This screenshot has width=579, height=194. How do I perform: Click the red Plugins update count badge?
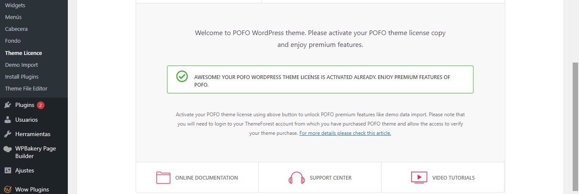tap(41, 105)
